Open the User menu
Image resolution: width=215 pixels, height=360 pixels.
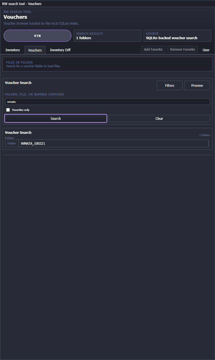206,50
